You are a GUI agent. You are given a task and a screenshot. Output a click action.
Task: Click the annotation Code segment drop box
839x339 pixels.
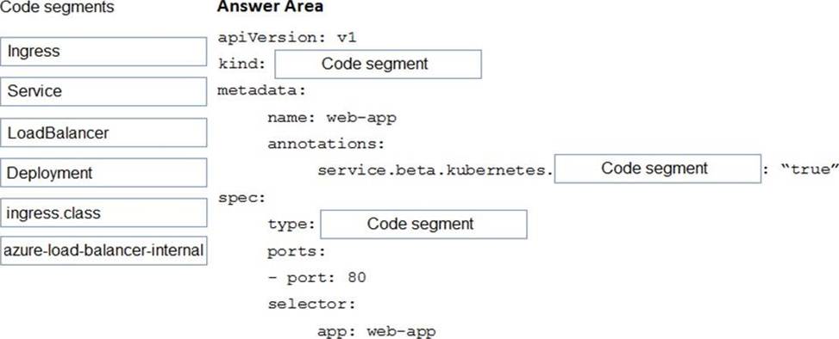coord(658,169)
